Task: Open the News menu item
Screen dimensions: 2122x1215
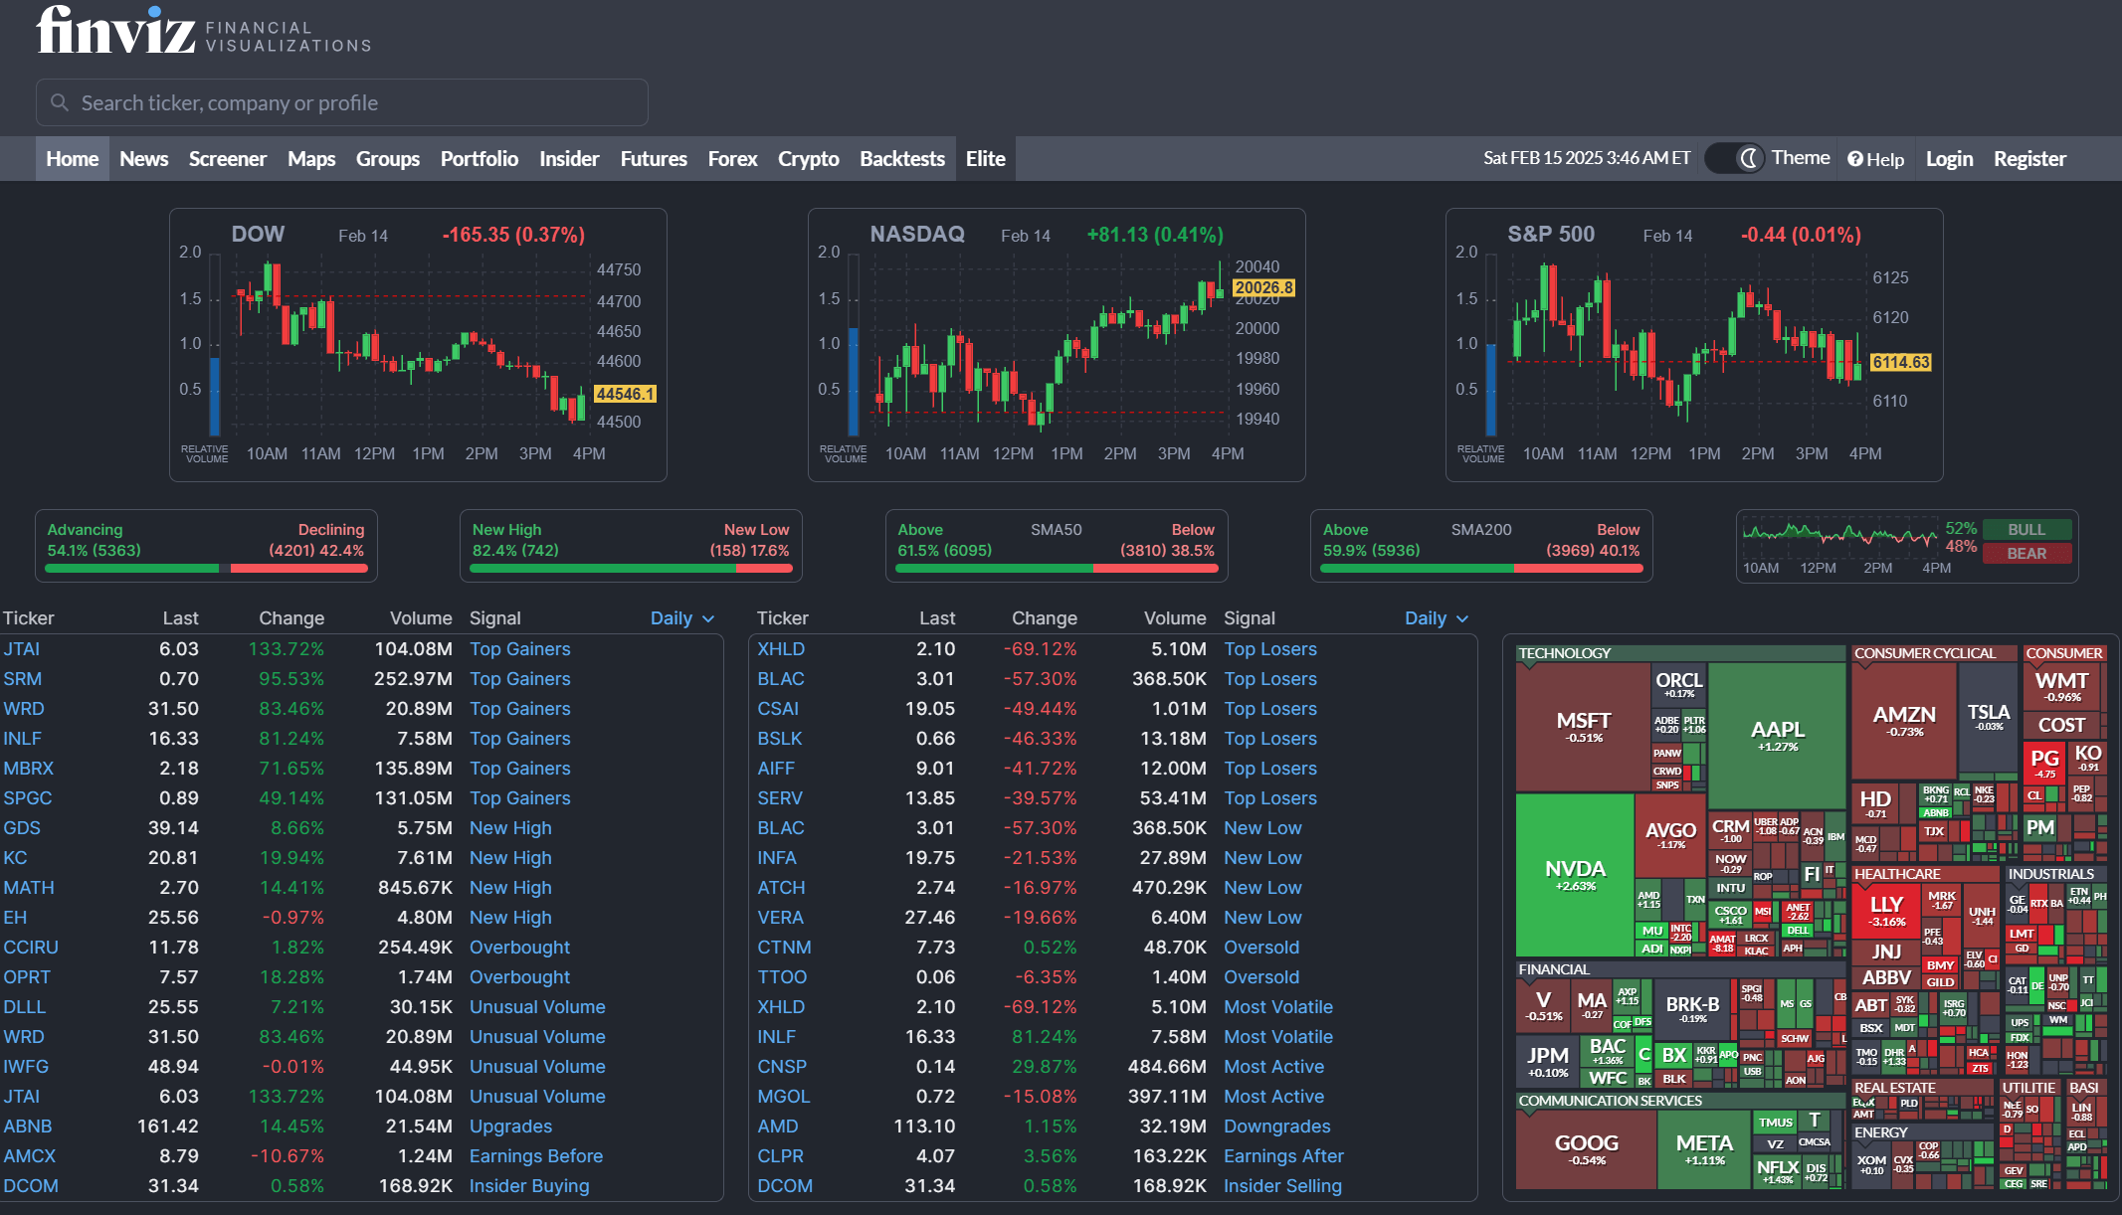Action: point(144,159)
